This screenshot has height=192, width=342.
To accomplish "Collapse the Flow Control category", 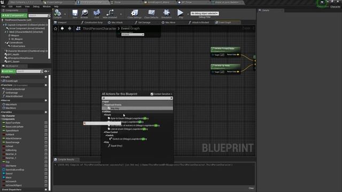I will tap(104, 132).
